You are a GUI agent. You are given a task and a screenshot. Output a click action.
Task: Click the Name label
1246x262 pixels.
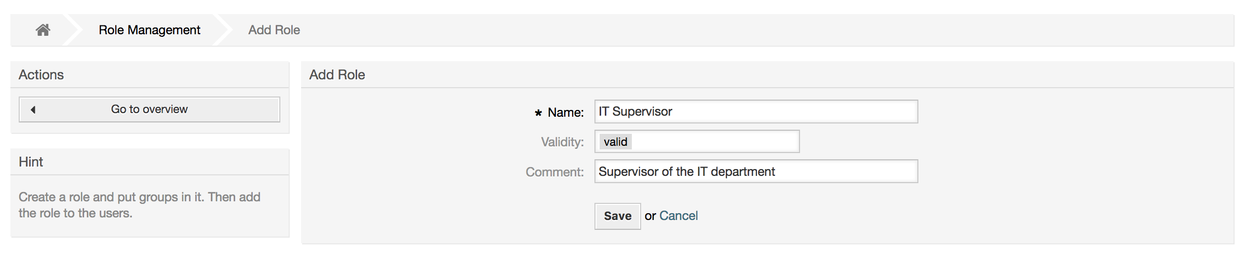pos(565,113)
